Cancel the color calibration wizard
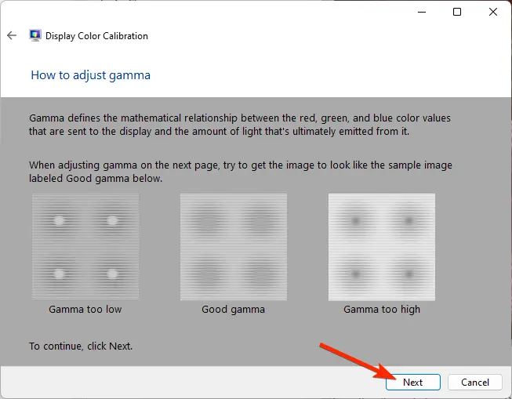Screen dimensions: 512x399 pyautogui.click(x=475, y=382)
